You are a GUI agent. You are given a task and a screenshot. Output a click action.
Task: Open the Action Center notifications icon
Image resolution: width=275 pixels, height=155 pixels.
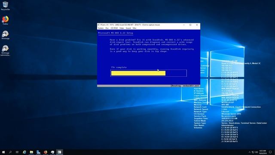[270, 152]
